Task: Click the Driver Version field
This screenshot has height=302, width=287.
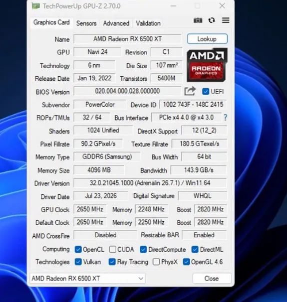Action: (x=150, y=183)
